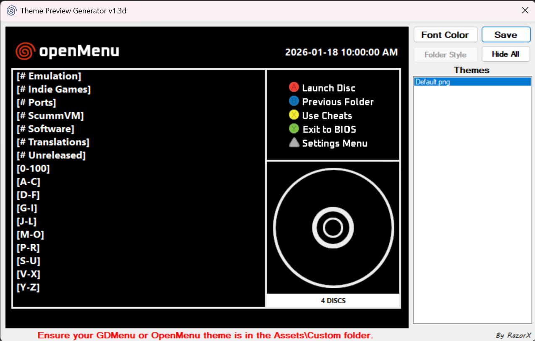Click the 4 DISCS label bar
Image resolution: width=535 pixels, height=341 pixels.
pyautogui.click(x=333, y=300)
